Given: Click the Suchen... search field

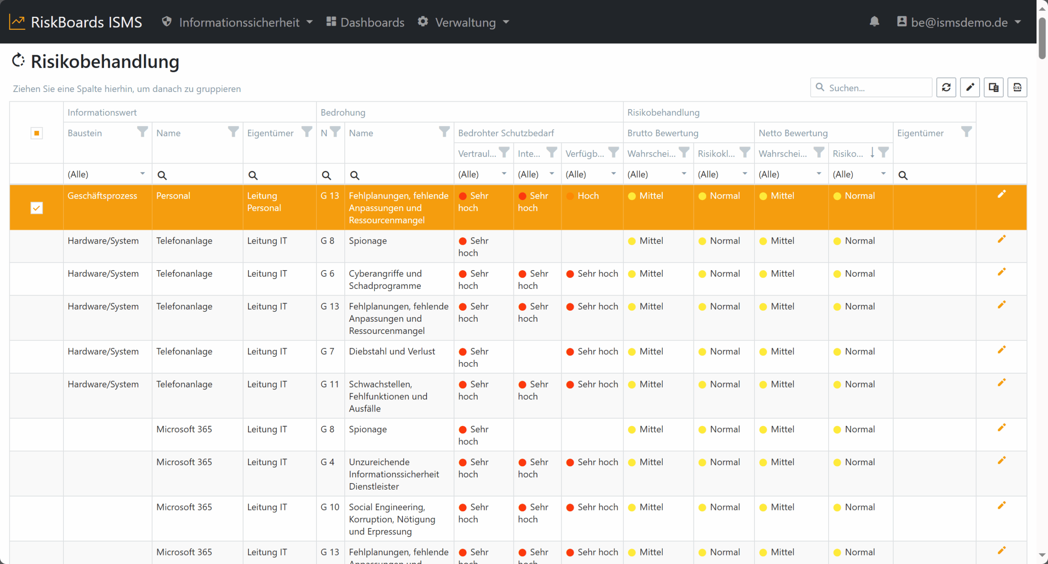Looking at the screenshot, I should (x=871, y=87).
